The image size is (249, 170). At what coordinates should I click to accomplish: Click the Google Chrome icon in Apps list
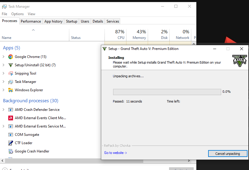(x=11, y=57)
